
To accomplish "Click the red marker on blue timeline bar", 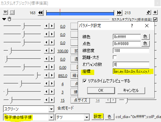I will [x=60, y=12].
